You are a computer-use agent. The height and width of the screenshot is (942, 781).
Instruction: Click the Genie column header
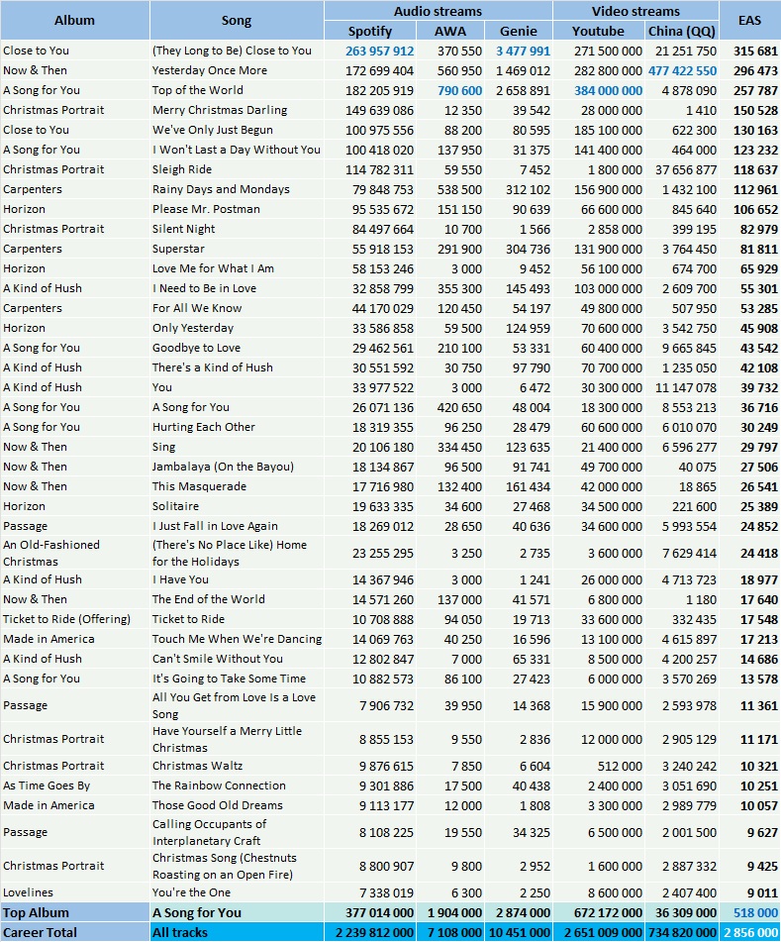[519, 31]
